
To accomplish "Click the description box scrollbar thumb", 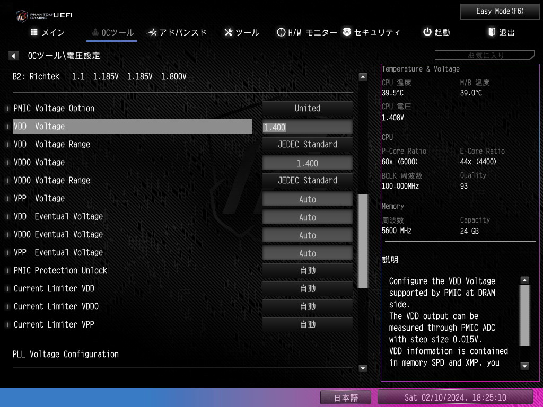I will coord(524,315).
